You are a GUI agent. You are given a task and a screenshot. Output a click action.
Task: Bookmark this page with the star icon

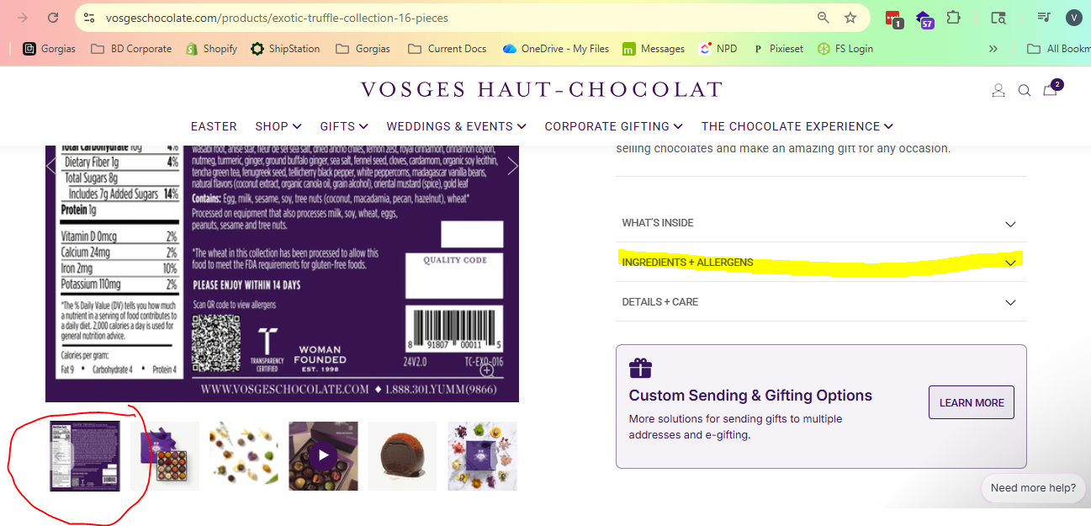850,18
